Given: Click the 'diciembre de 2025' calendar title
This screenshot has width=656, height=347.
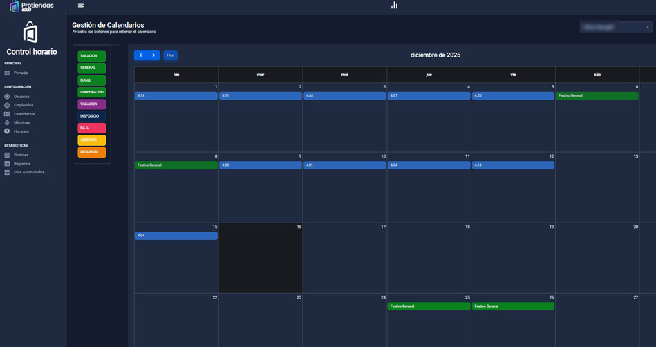Looking at the screenshot, I should tap(435, 55).
